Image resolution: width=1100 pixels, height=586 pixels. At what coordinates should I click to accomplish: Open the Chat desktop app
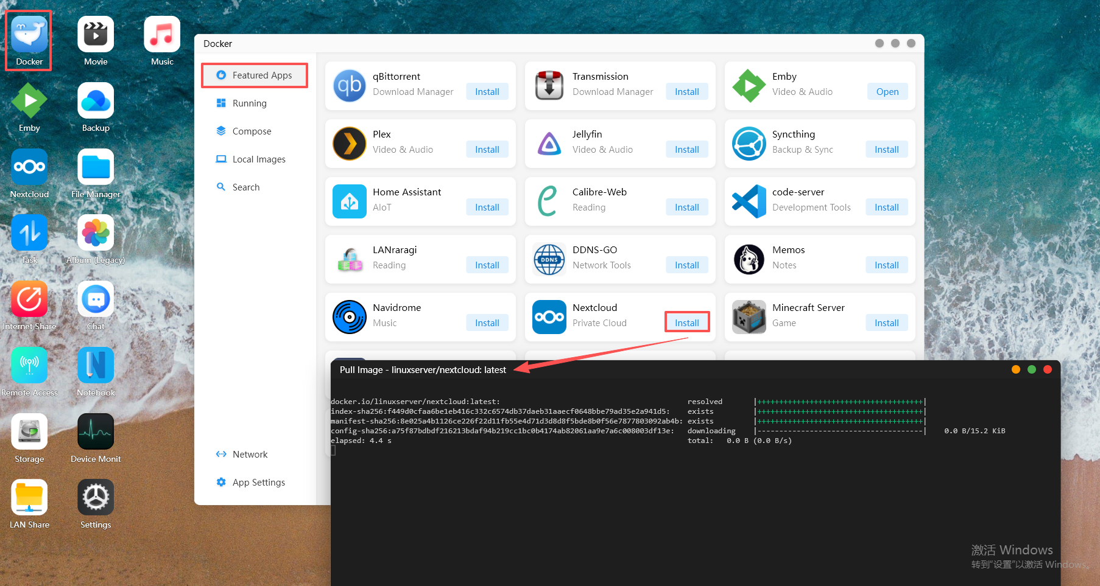tap(96, 299)
